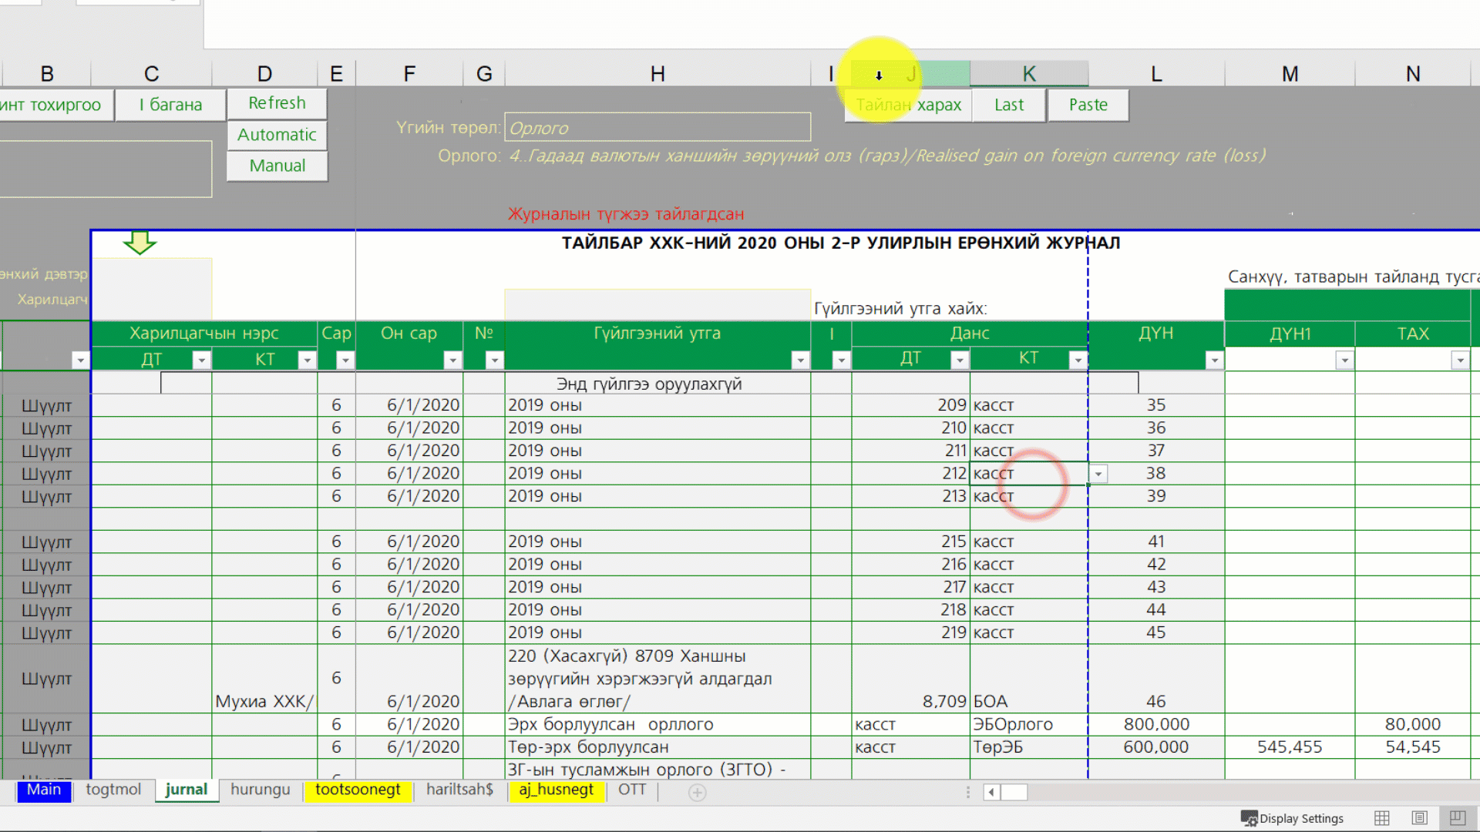Click the Normal view icon in status bar
1480x832 pixels.
(1382, 818)
